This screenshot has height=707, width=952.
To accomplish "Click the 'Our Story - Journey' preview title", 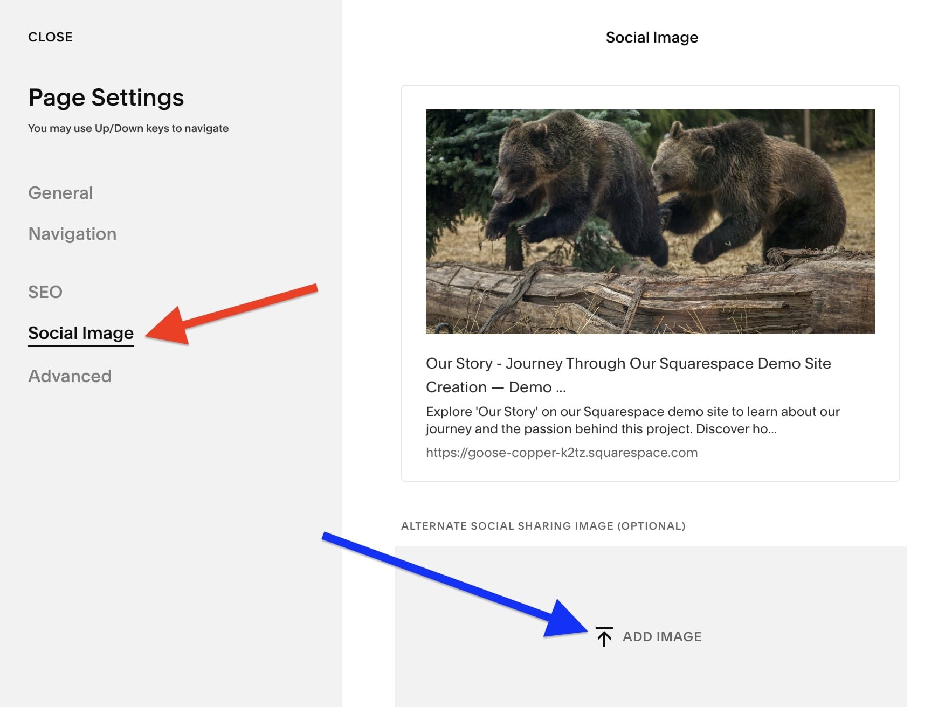I will pyautogui.click(x=629, y=375).
